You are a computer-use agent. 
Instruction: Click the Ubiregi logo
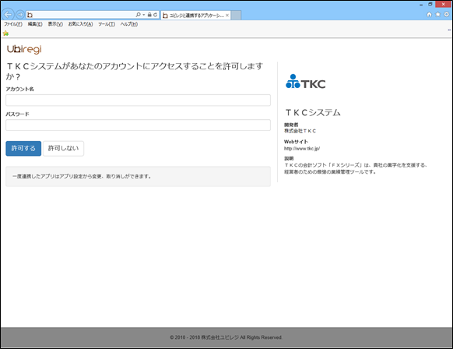coord(24,49)
